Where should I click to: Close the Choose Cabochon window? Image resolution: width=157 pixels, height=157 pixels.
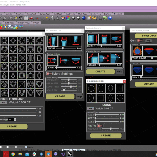pyautogui.click(x=125, y=81)
